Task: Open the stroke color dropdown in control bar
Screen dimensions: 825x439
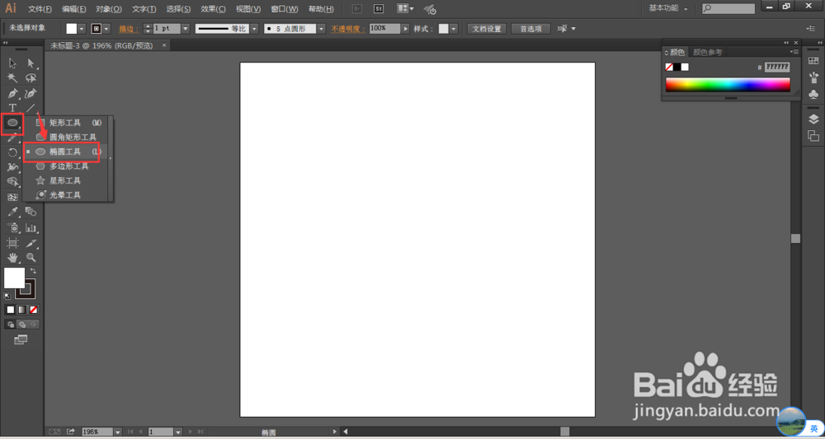Action: click(x=106, y=29)
